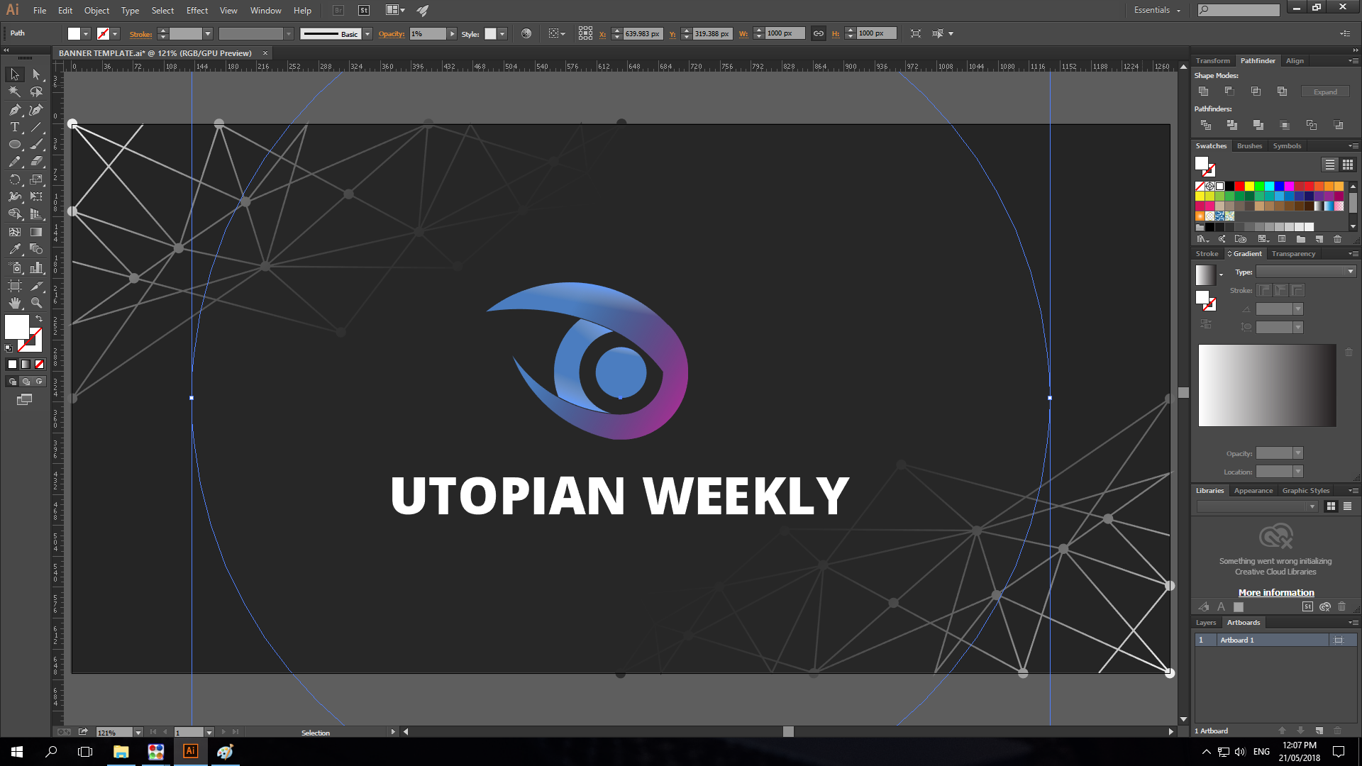Image resolution: width=1362 pixels, height=766 pixels.
Task: Select the Ellipse tool
Action: (x=14, y=144)
